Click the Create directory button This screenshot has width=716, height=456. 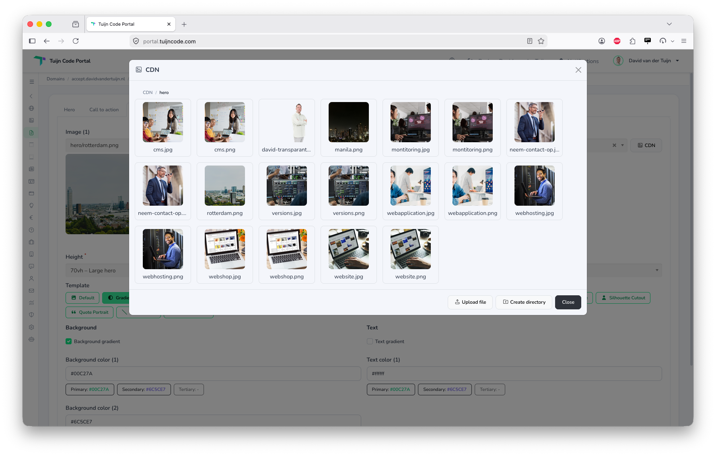[x=524, y=302]
